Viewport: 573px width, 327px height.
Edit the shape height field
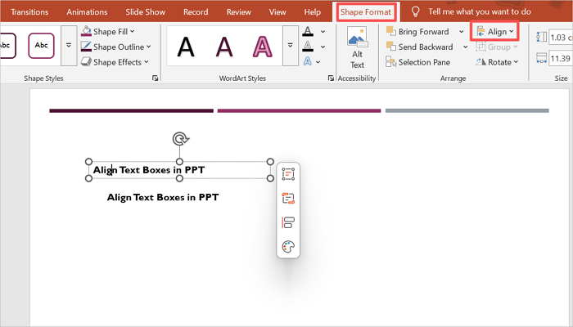coord(561,38)
